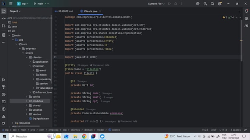Click the editor vertical scrollbar

(x=242, y=41)
